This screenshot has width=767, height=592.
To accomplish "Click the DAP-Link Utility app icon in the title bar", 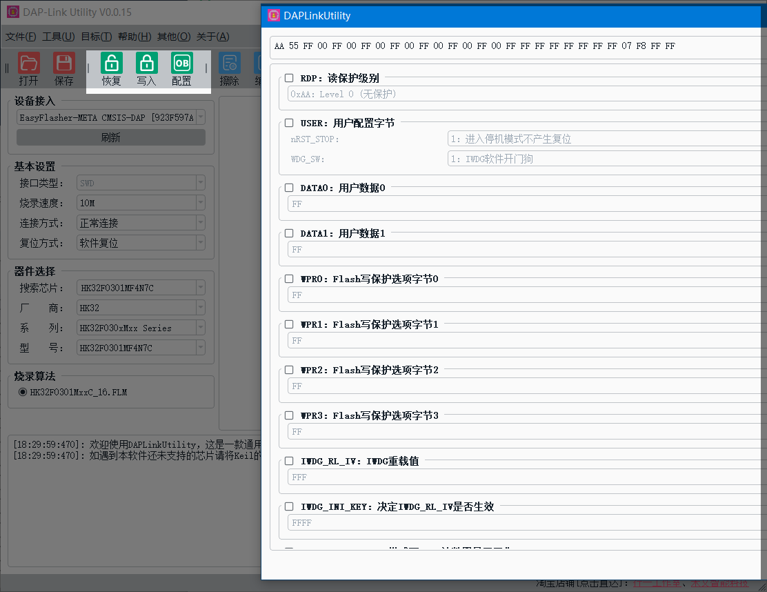I will 12,12.
